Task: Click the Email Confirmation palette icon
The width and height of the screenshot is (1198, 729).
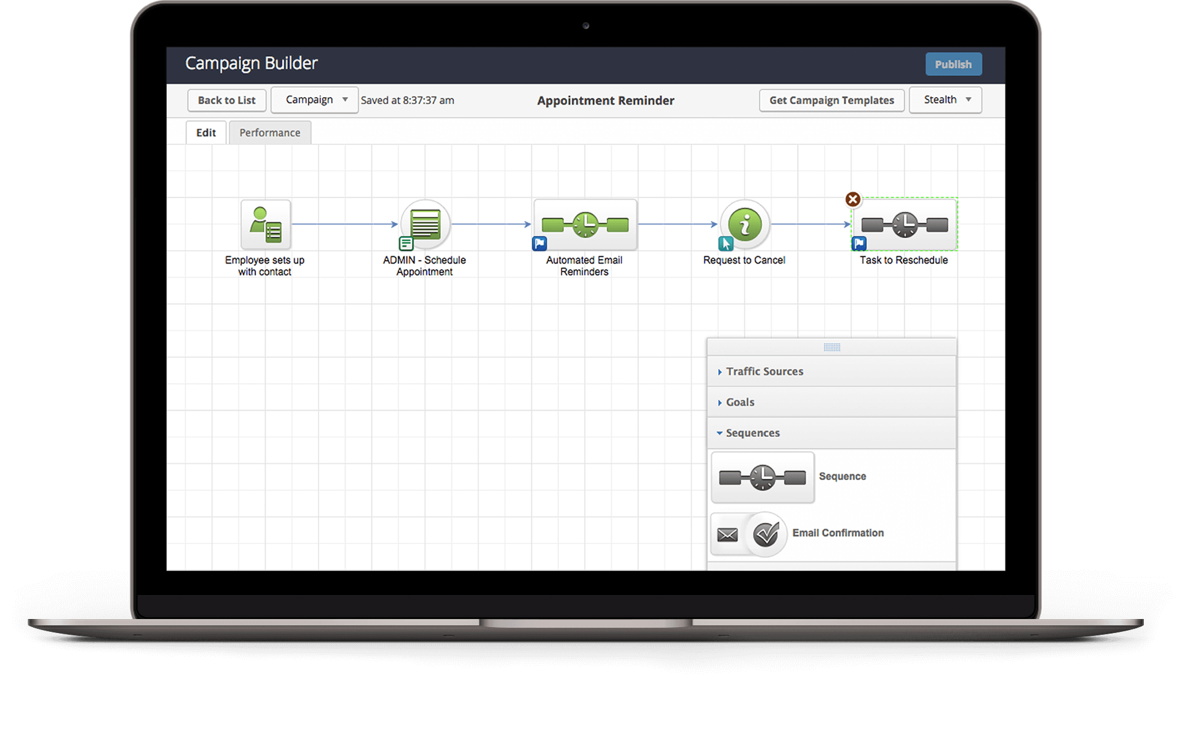Action: 751,534
